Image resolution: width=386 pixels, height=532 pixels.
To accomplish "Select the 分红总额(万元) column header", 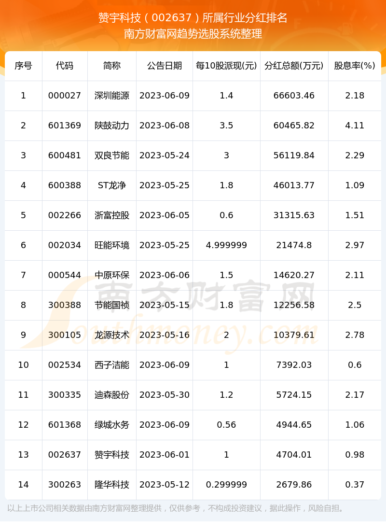I will (x=294, y=66).
